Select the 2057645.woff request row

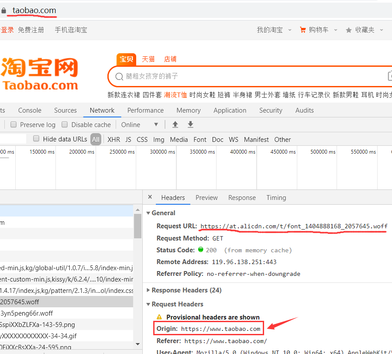(66, 302)
